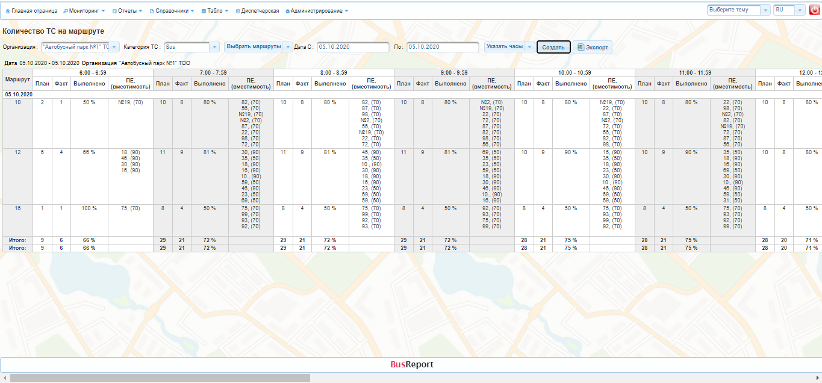Click Выполнено header under 8:00 - 8:59
The image size is (822, 383).
pos(330,84)
